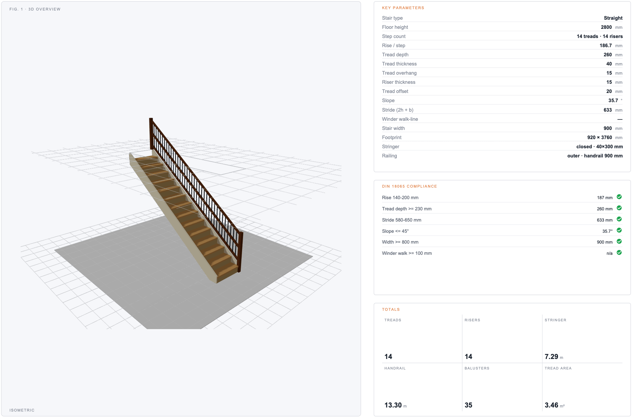The image size is (632, 418).
Task: Click the Railing value 'outer · handrail 900 mm'
Action: click(x=595, y=156)
